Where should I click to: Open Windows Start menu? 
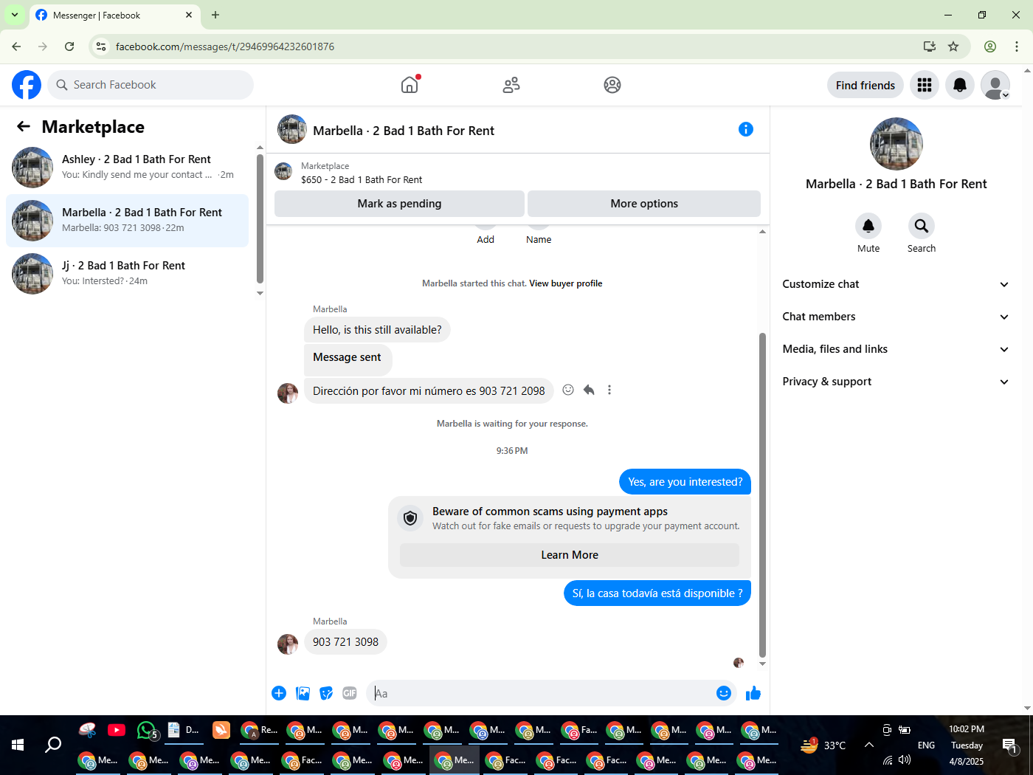coord(18,745)
